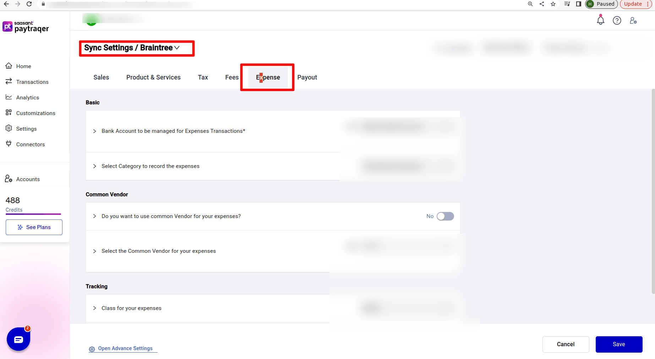Click the saasant paytraqer logo
Screen dimensions: 655x359
(x=26, y=27)
